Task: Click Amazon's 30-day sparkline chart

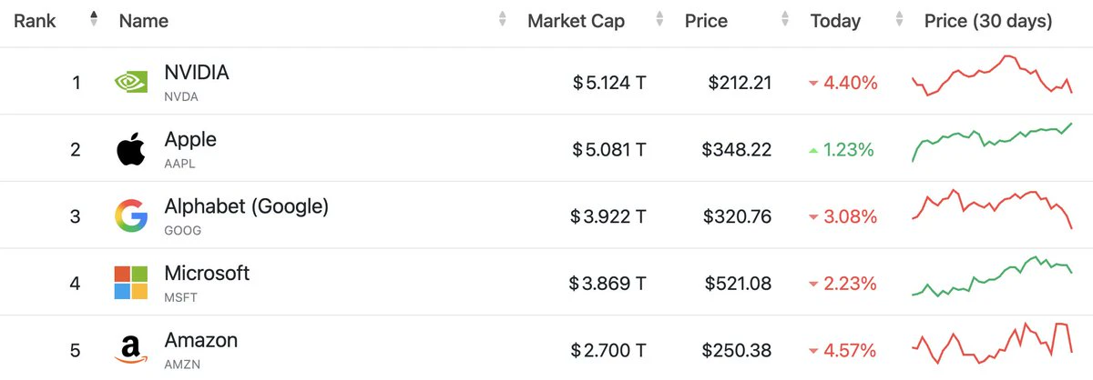Action: click(992, 343)
